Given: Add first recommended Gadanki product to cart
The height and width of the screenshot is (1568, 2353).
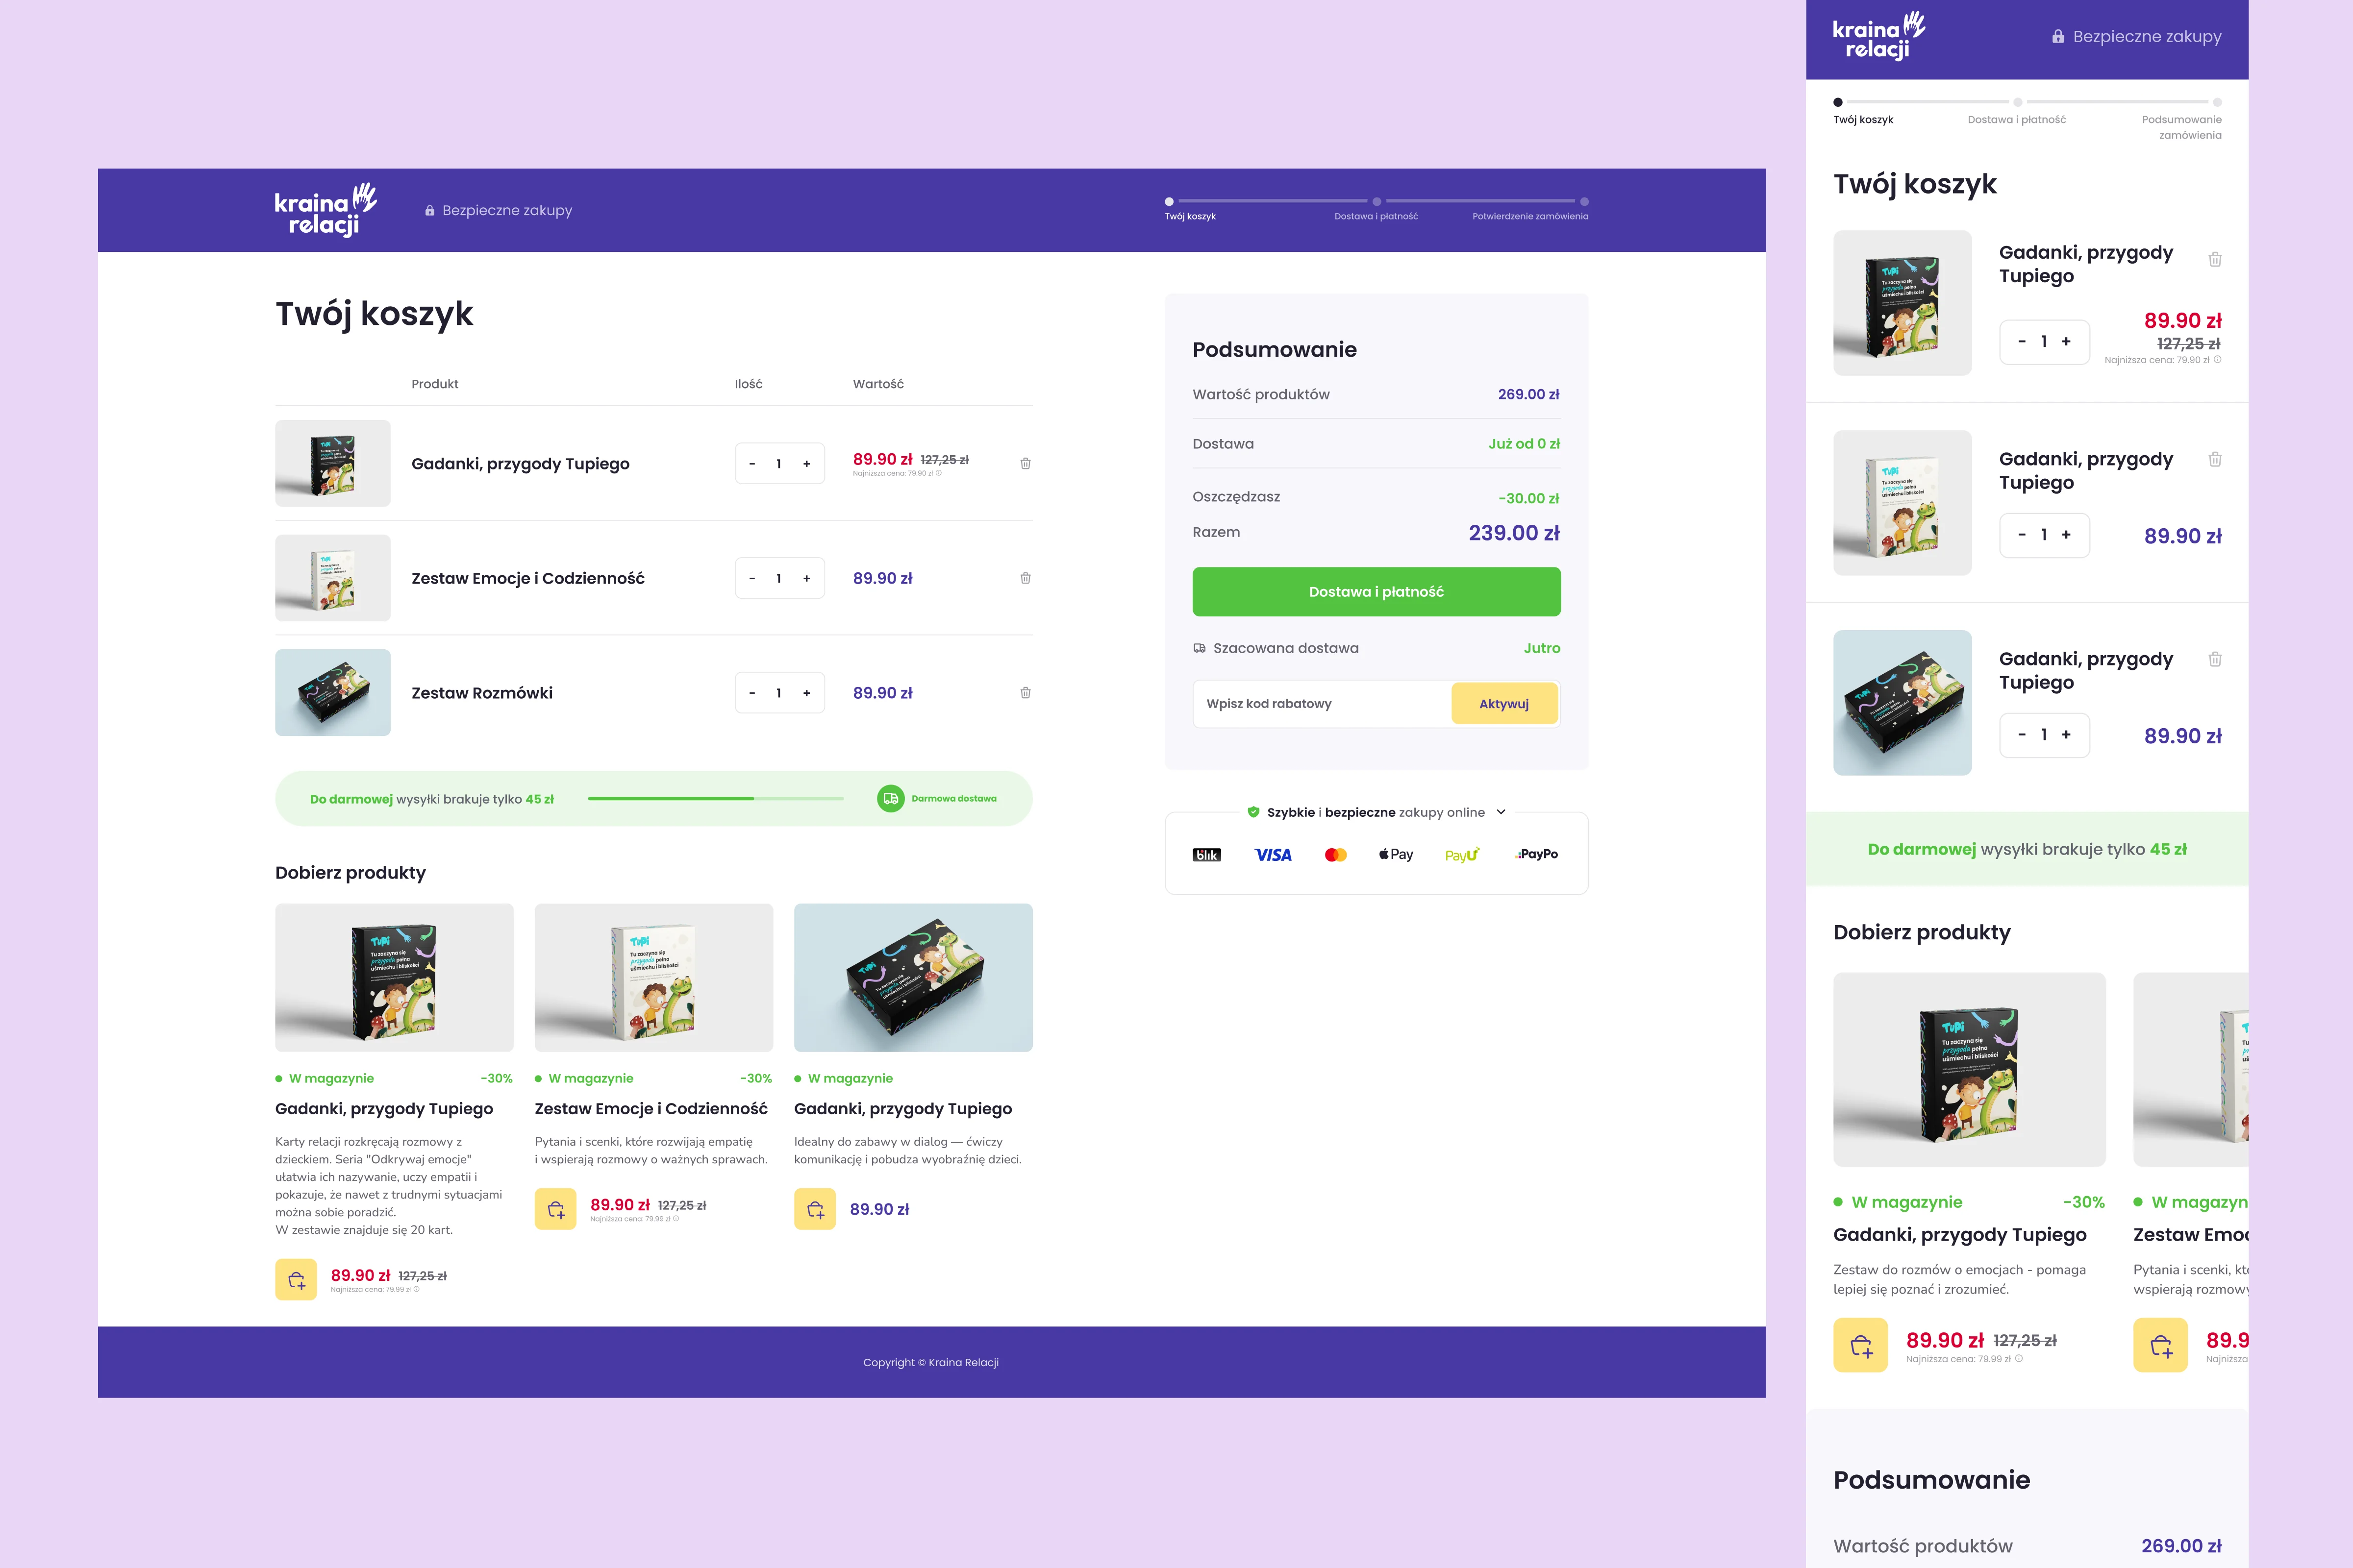Looking at the screenshot, I should (x=296, y=1279).
